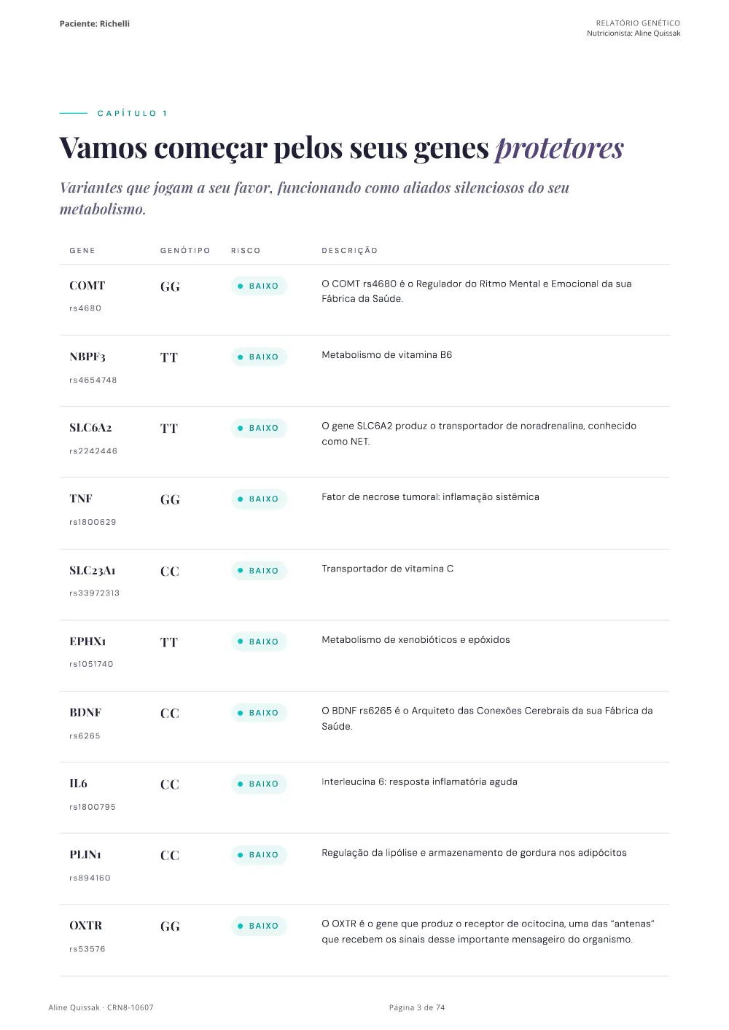Screen dimensions: 729x1030
Task: Click the COMT gene name
Action: coord(87,286)
